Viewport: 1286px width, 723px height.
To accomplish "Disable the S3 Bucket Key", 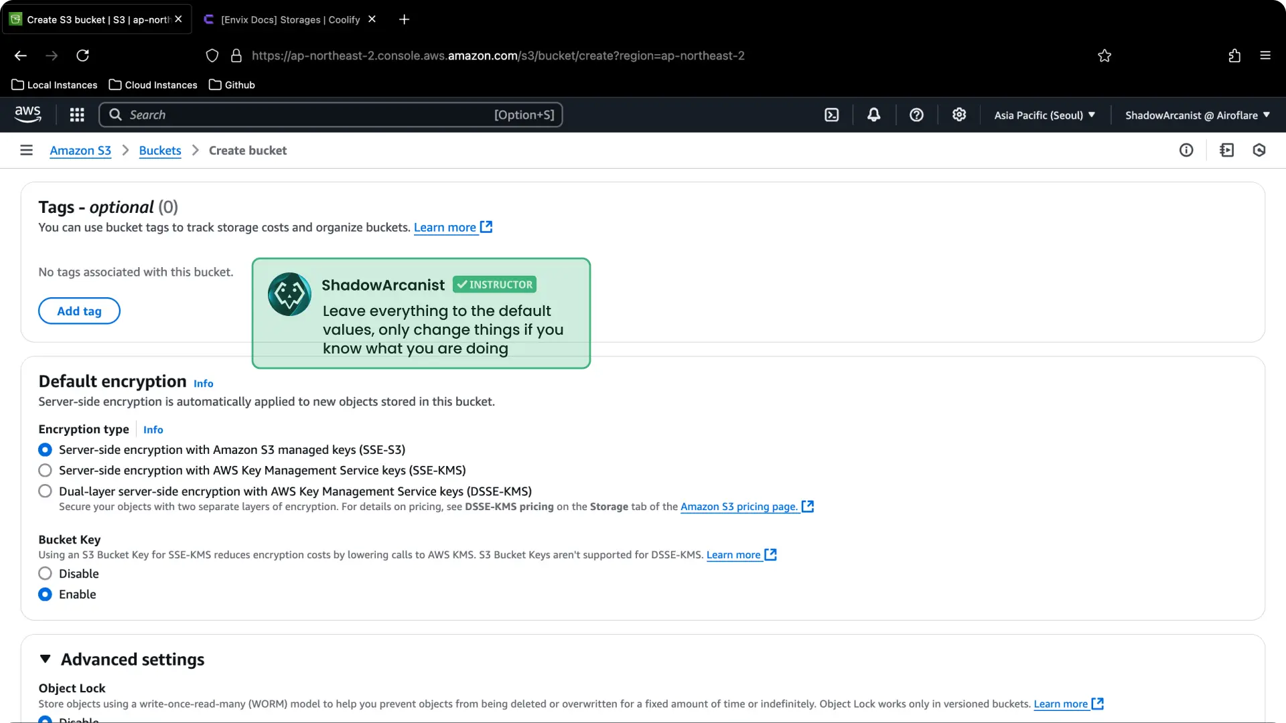I will click(x=45, y=573).
